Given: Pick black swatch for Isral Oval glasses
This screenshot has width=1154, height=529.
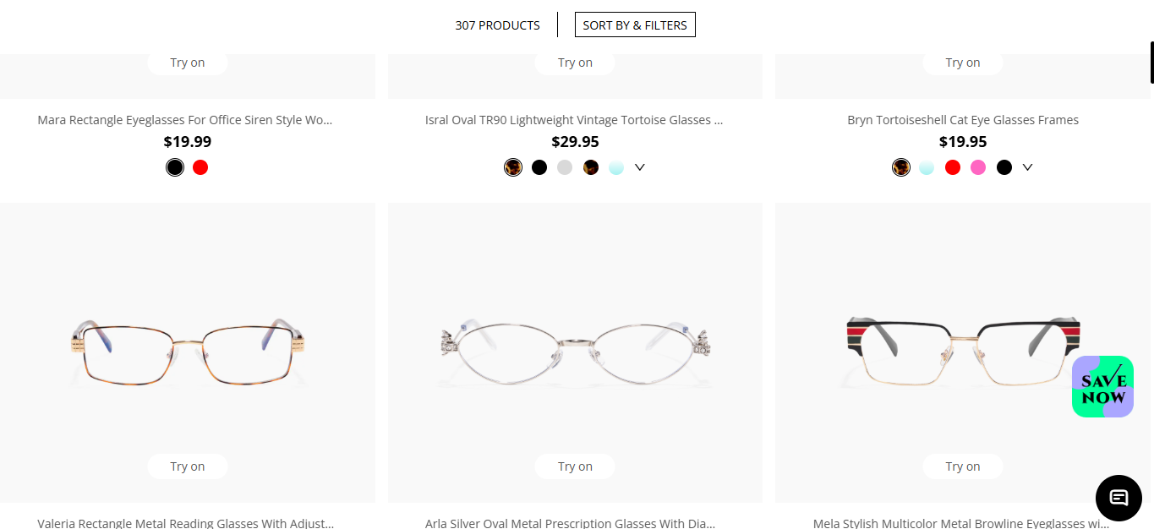Looking at the screenshot, I should pyautogui.click(x=539, y=167).
